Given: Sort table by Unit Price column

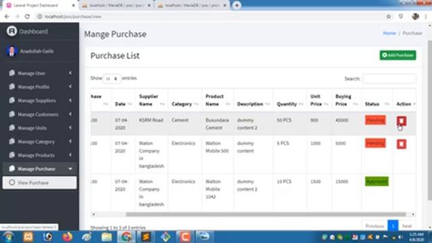Looking at the screenshot, I should pos(319,100).
